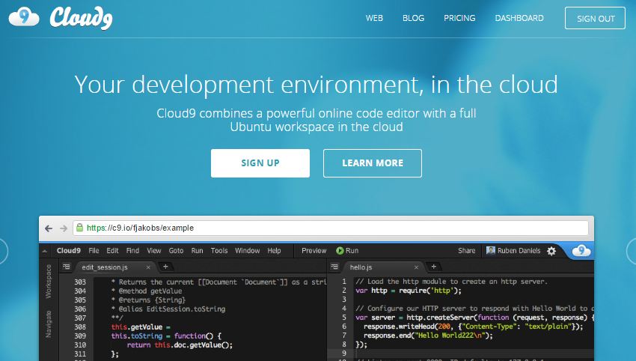Open the Workspace side panel

point(49,282)
